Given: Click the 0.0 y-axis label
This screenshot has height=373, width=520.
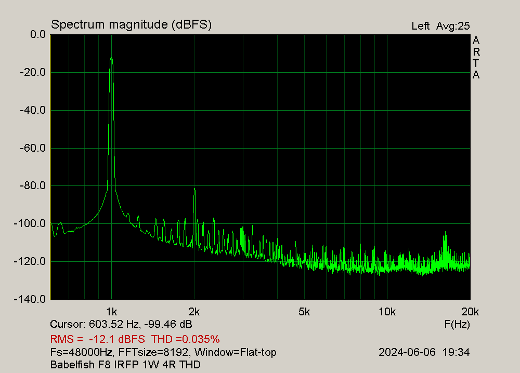Looking at the screenshot, I should point(38,34).
